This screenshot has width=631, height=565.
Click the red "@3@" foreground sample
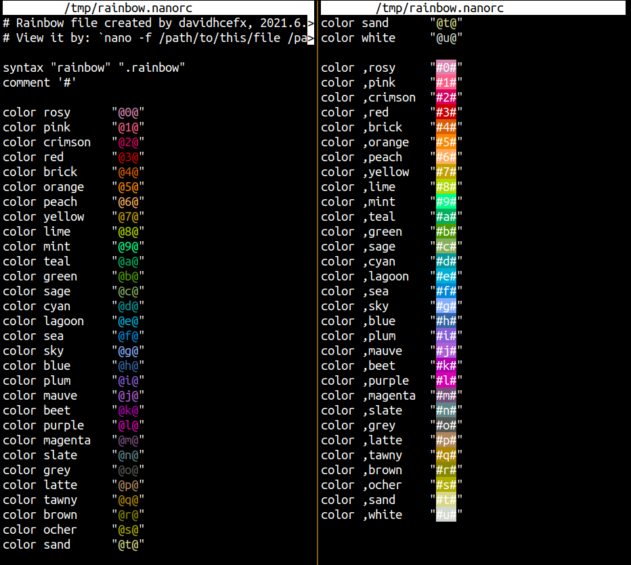129,157
